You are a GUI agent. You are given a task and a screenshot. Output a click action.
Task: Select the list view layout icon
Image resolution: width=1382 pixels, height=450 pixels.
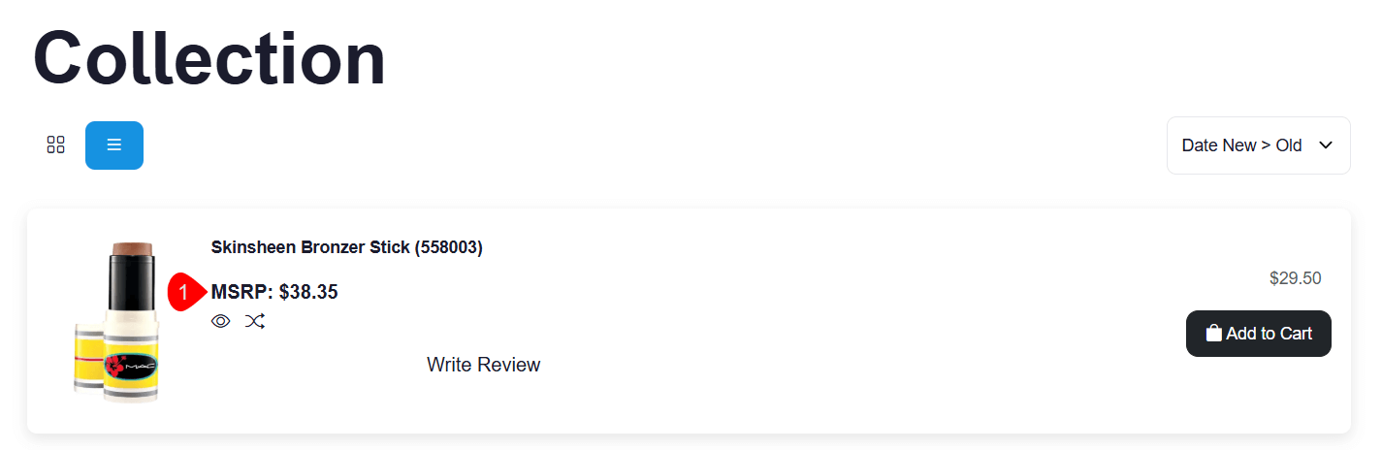114,145
